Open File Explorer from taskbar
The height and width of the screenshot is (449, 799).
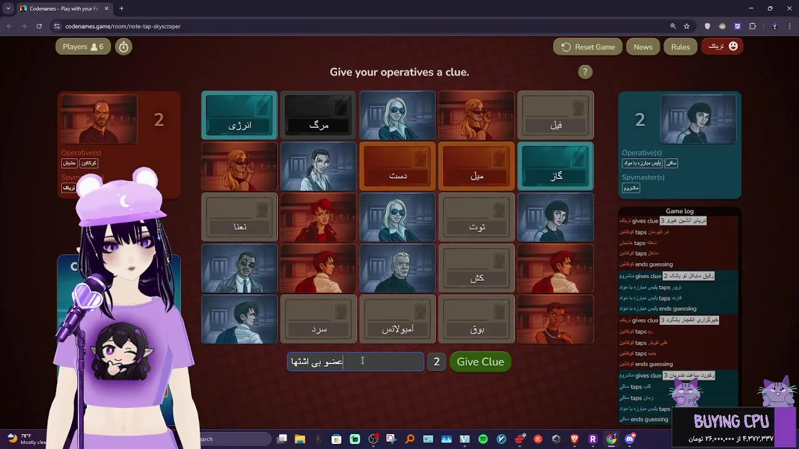coord(300,439)
